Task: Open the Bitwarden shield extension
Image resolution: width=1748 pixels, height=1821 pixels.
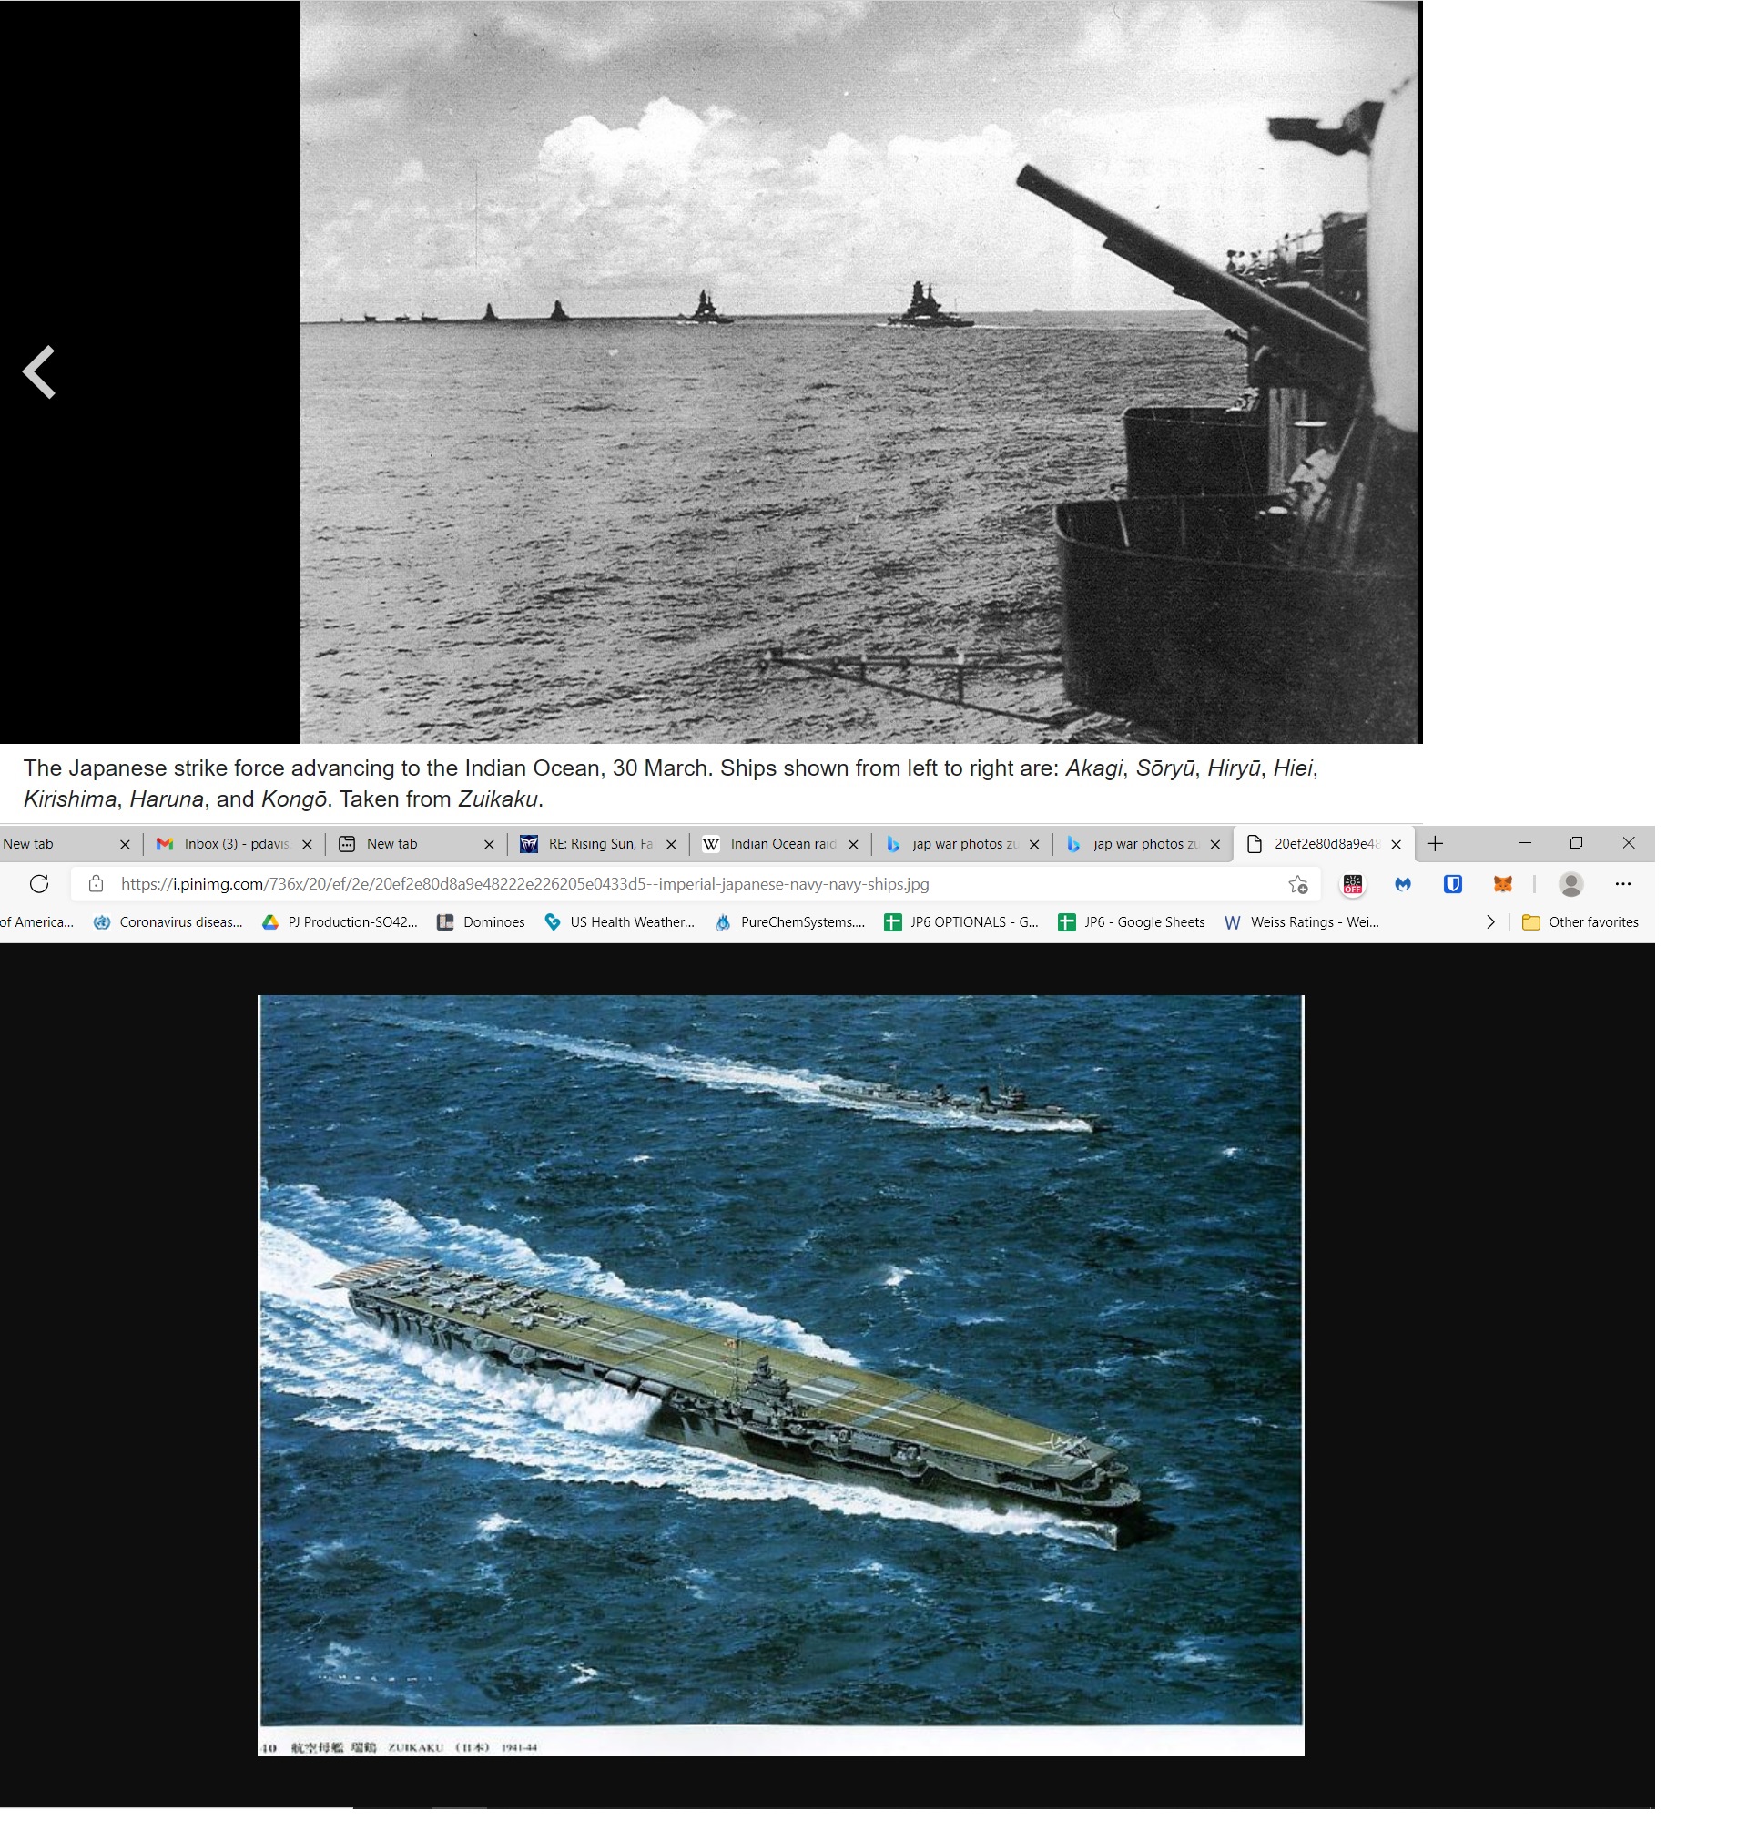Action: coord(1453,884)
